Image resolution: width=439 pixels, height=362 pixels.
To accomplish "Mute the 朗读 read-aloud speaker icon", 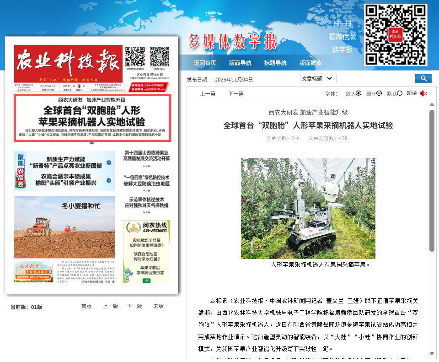I will pyautogui.click(x=423, y=93).
